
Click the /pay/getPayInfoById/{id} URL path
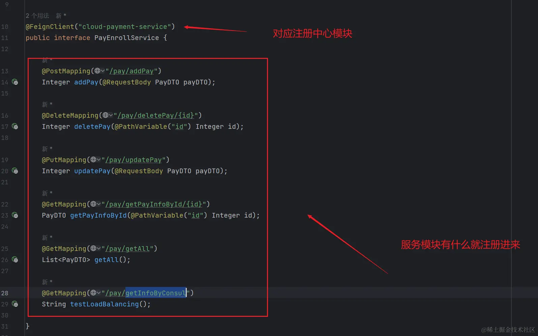coord(154,204)
